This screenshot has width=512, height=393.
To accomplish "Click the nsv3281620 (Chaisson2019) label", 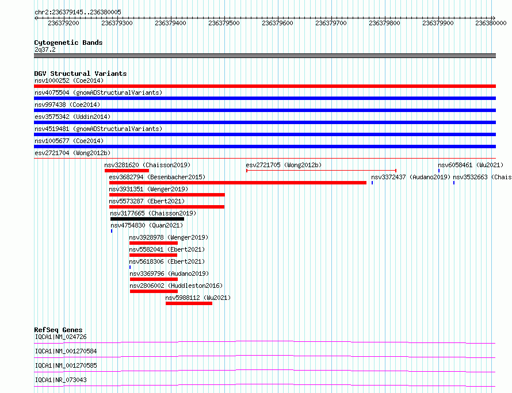I will 147,165.
